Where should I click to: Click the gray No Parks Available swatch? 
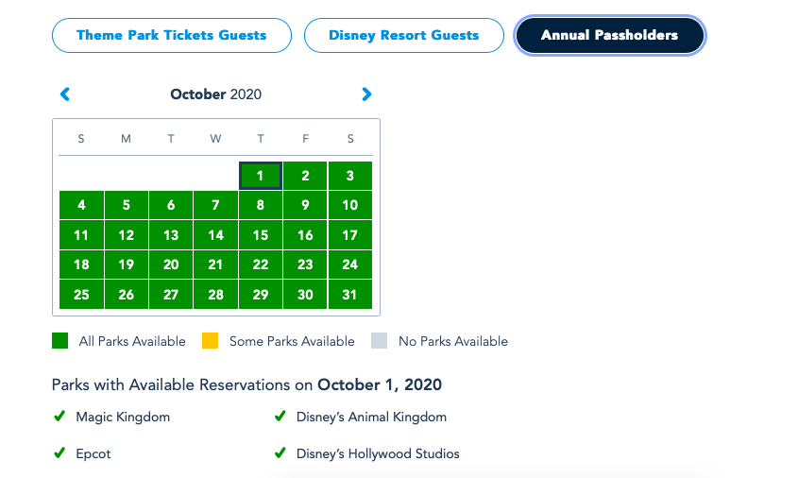tap(380, 341)
